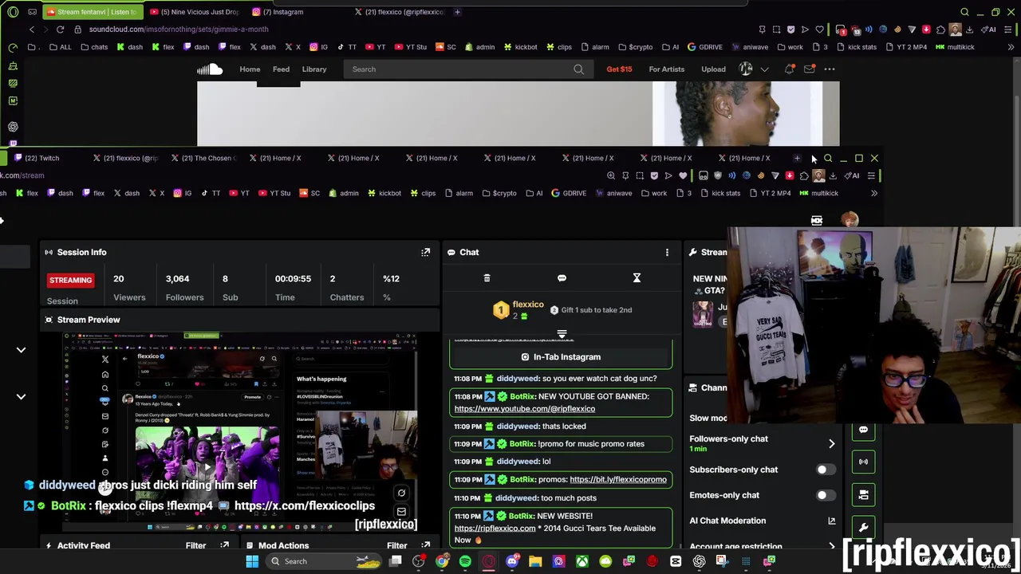This screenshot has width=1021, height=574.
Task: Open new tab in lower browser window
Action: 797,158
